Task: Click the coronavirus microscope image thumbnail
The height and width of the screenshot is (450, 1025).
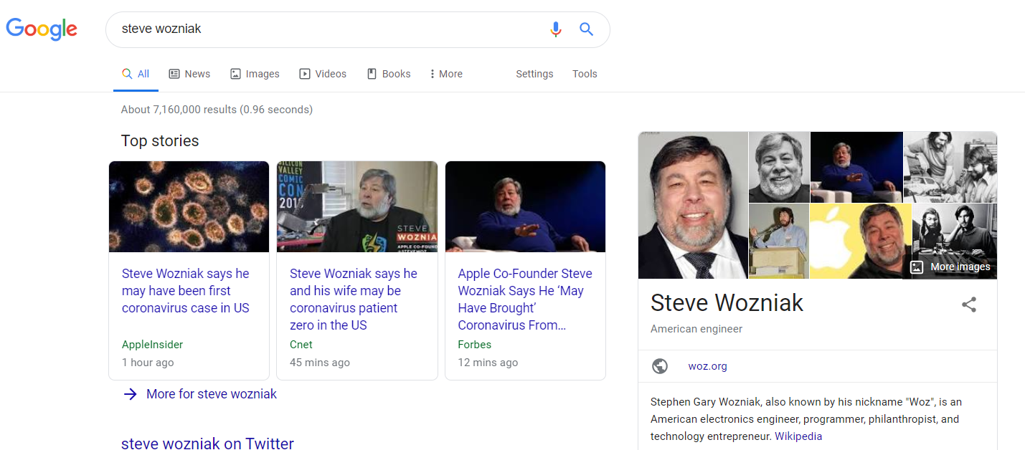Action: point(189,206)
